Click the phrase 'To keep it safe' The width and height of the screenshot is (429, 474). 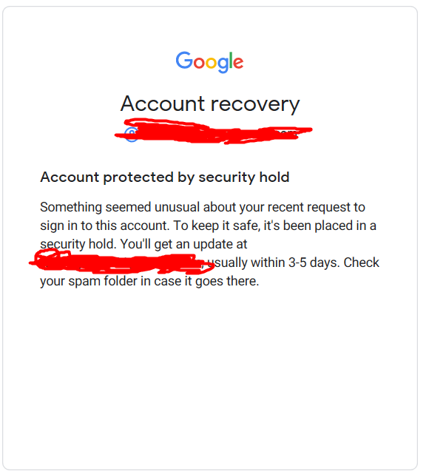[x=217, y=226]
